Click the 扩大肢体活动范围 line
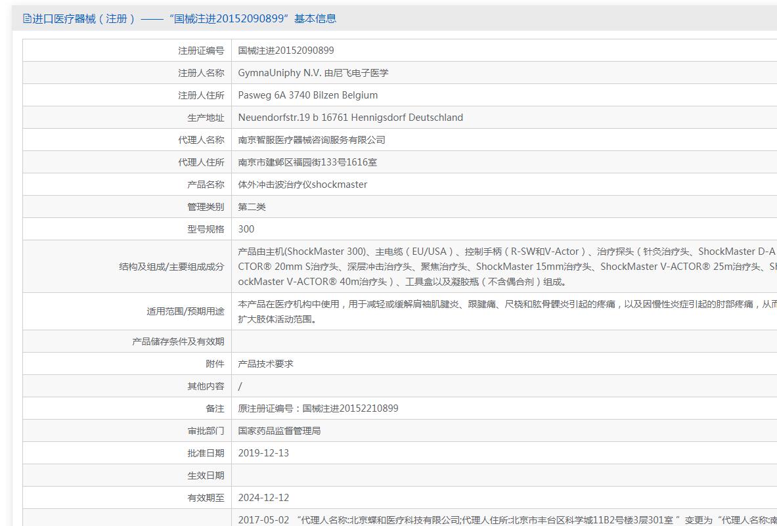 [x=277, y=319]
